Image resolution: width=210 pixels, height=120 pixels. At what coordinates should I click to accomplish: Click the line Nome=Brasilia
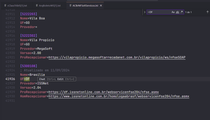pyautogui.click(x=32, y=75)
